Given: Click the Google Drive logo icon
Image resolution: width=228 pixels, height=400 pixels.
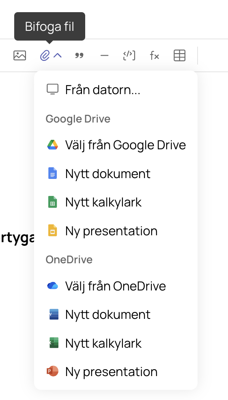Looking at the screenshot, I should 52,145.
